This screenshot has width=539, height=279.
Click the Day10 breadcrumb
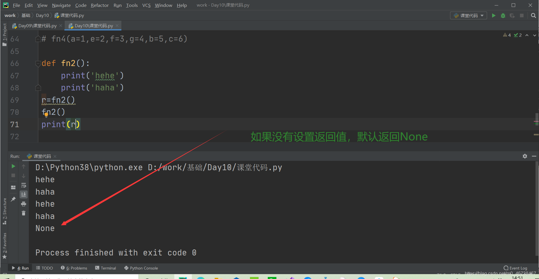(x=42, y=15)
